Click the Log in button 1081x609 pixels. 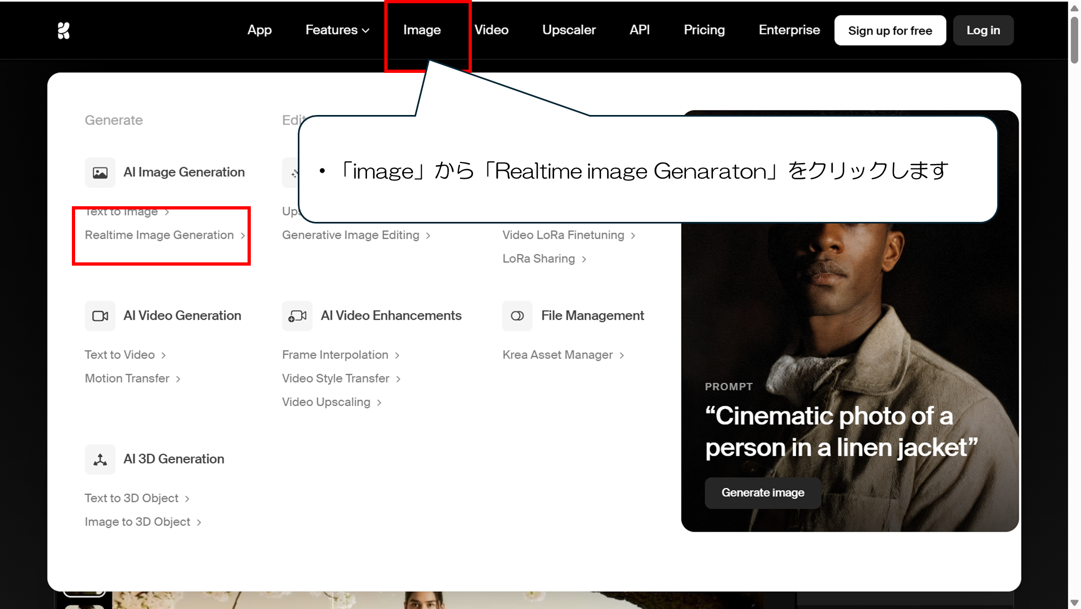click(x=983, y=31)
